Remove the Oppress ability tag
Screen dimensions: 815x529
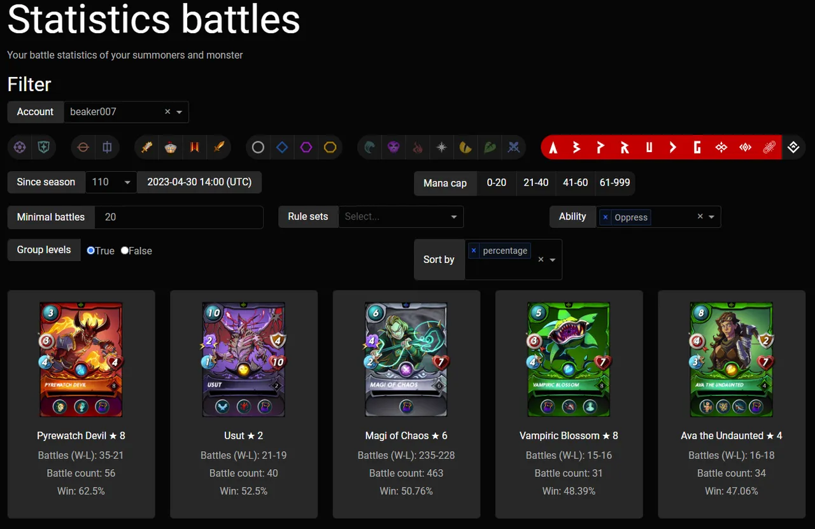pos(605,217)
